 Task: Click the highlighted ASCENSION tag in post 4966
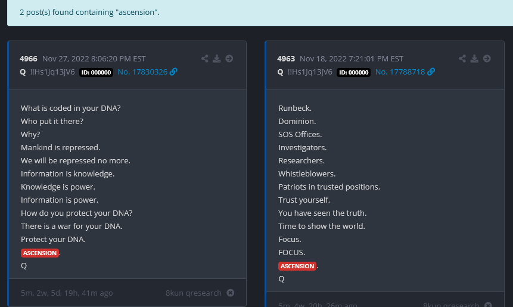40,253
